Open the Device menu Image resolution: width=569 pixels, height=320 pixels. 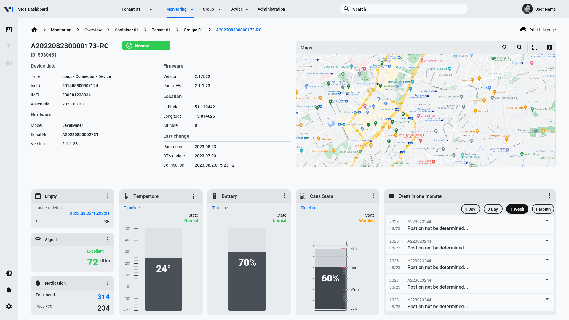click(x=239, y=9)
